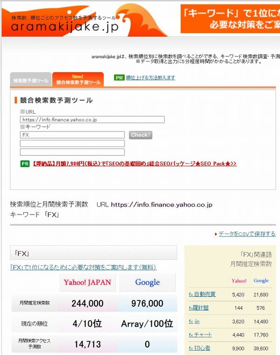Viewport: 280px width, 355px height.
Task: Click the green PR icon beside 順位上げる方法
Action: pos(119,77)
